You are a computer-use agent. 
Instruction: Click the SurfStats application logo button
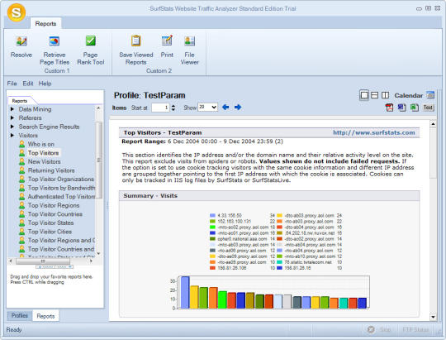[x=17, y=12]
